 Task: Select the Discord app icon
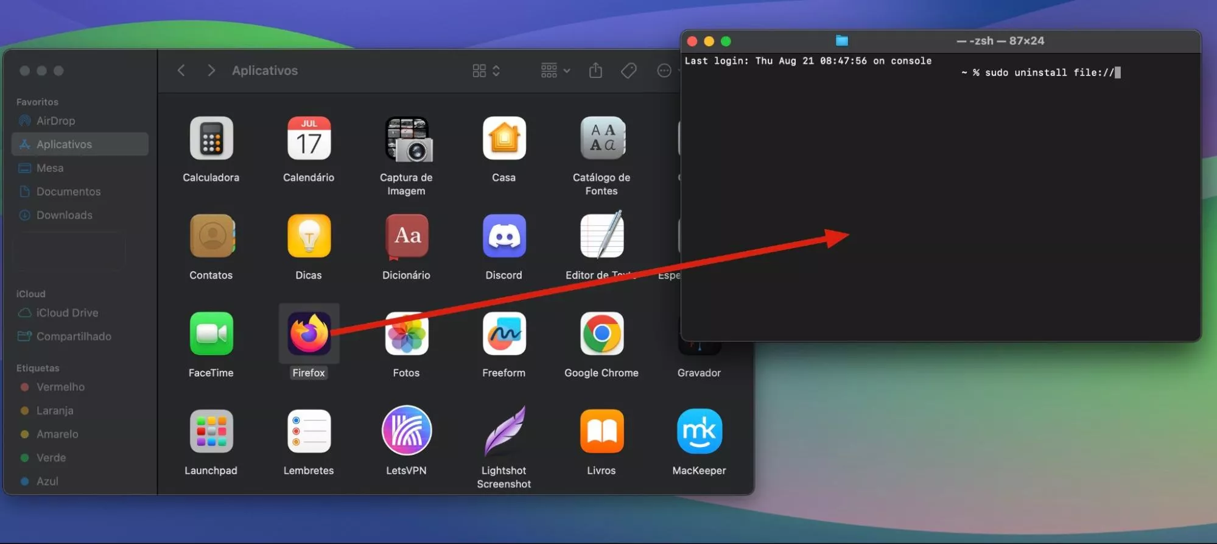[503, 236]
